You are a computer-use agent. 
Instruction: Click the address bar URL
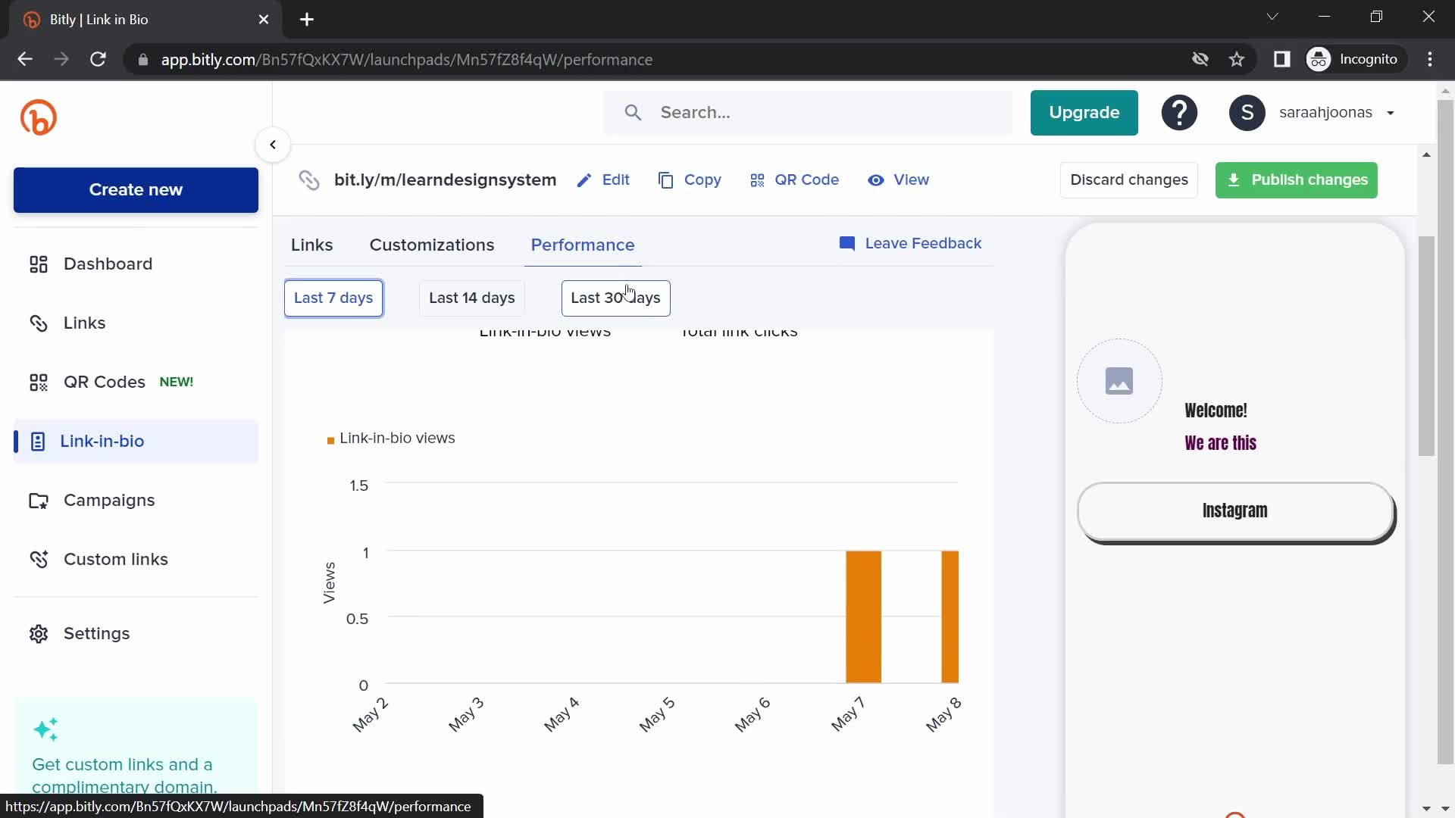[x=406, y=60]
